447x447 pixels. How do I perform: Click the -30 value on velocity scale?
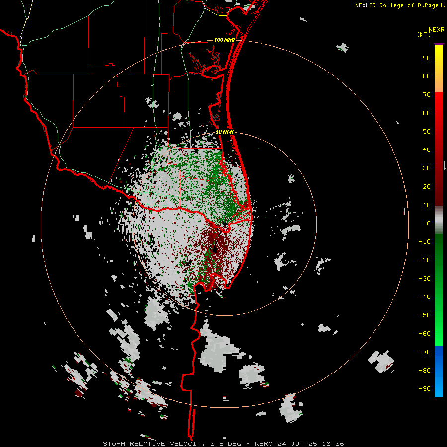(425, 279)
